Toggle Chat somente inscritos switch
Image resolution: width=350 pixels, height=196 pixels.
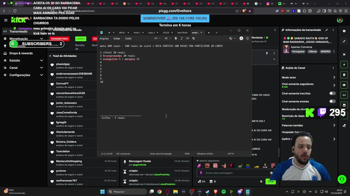(332, 93)
